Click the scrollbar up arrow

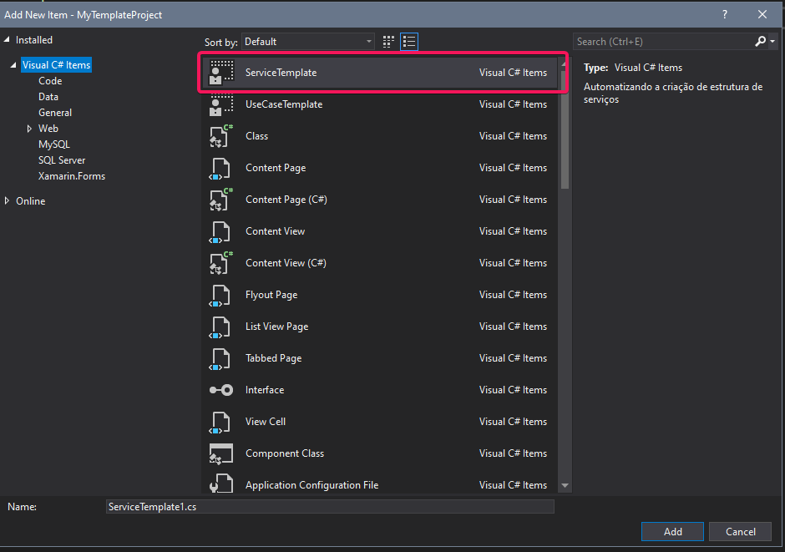point(565,64)
